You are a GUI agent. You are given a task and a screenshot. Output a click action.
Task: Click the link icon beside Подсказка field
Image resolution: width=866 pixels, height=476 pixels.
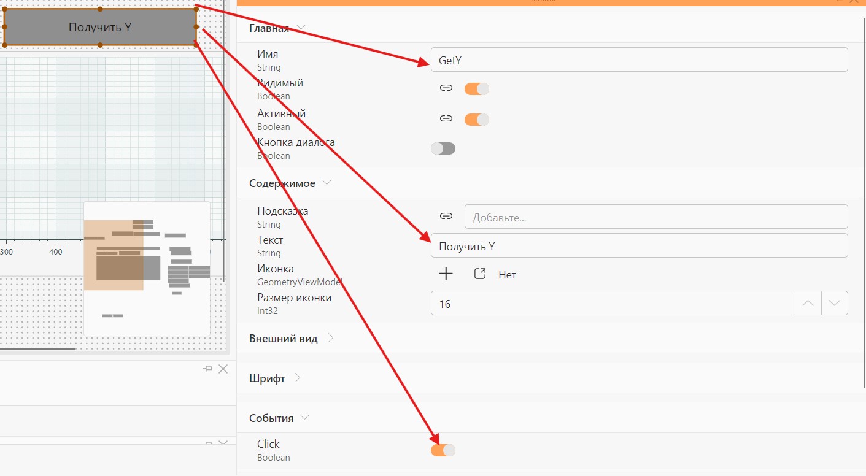446,216
